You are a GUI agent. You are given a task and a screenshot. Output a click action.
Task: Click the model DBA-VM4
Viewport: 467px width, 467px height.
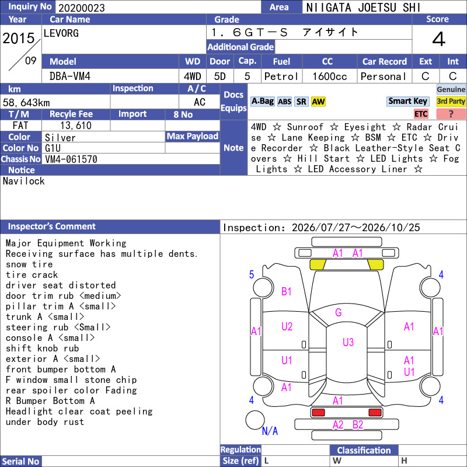[69, 76]
